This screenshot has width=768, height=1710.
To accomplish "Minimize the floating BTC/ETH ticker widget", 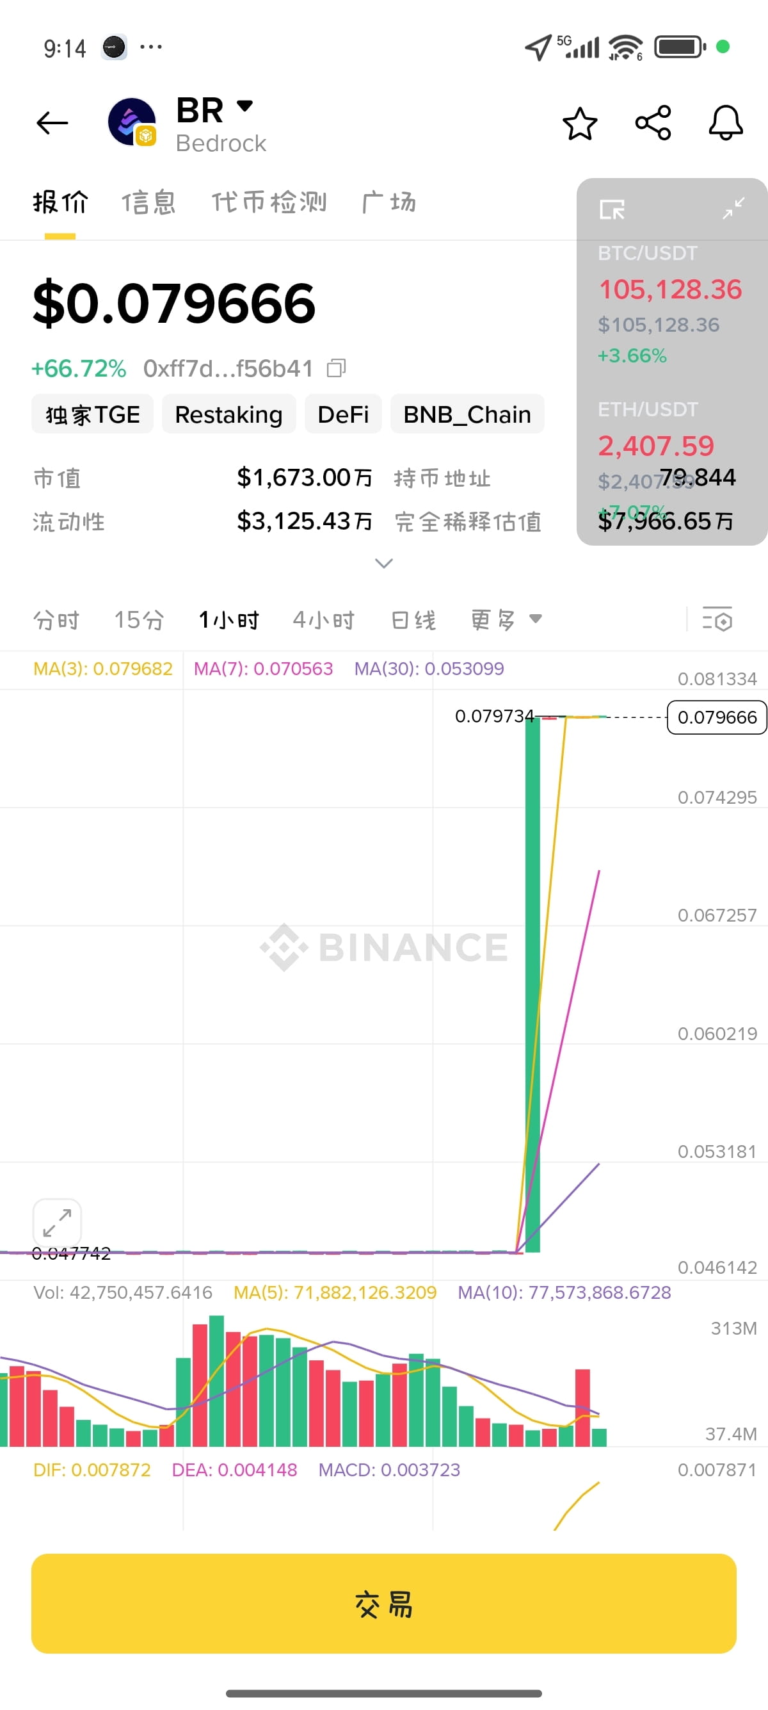I will click(733, 208).
